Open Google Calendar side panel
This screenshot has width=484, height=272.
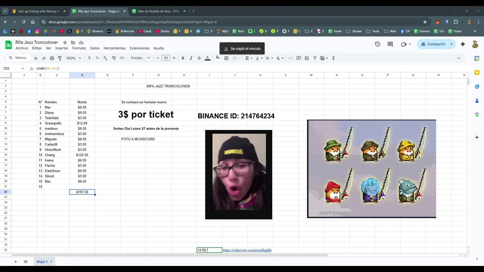(477, 59)
